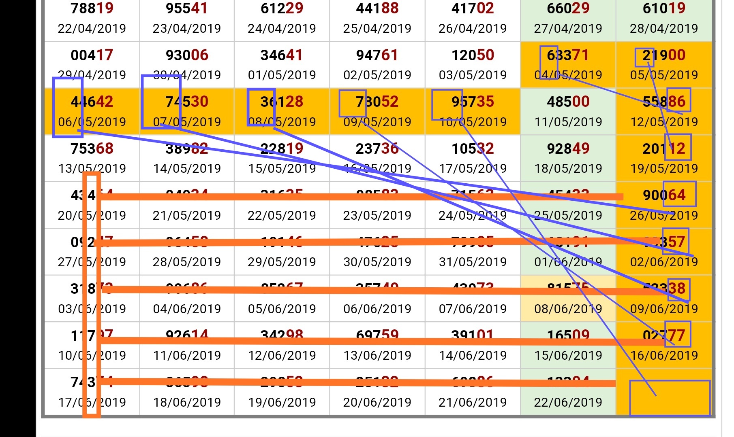Image resolution: width=734 pixels, height=437 pixels.
Task: Click the highlighted cell dated 09/05/2019
Action: tap(377, 111)
